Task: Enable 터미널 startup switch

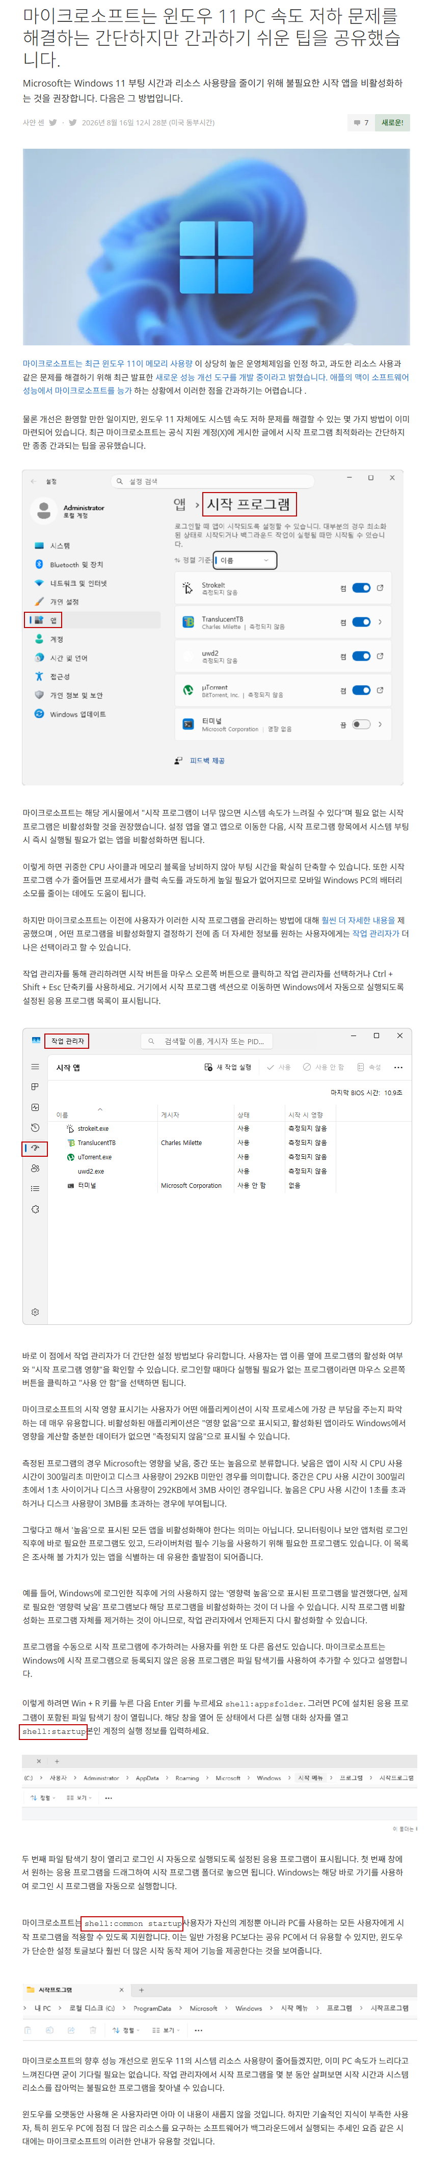Action: pyautogui.click(x=362, y=724)
